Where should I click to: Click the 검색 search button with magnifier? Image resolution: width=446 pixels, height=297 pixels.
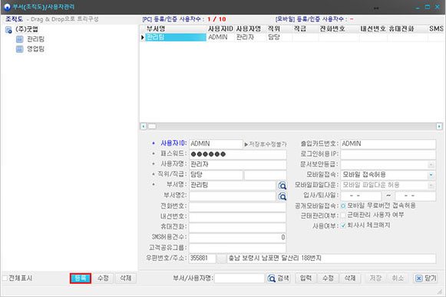pyautogui.click(x=278, y=279)
